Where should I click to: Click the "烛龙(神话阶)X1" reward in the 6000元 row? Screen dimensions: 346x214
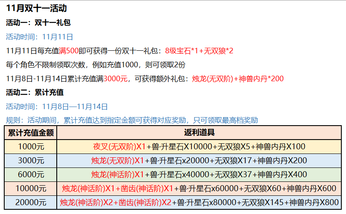point(118,175)
